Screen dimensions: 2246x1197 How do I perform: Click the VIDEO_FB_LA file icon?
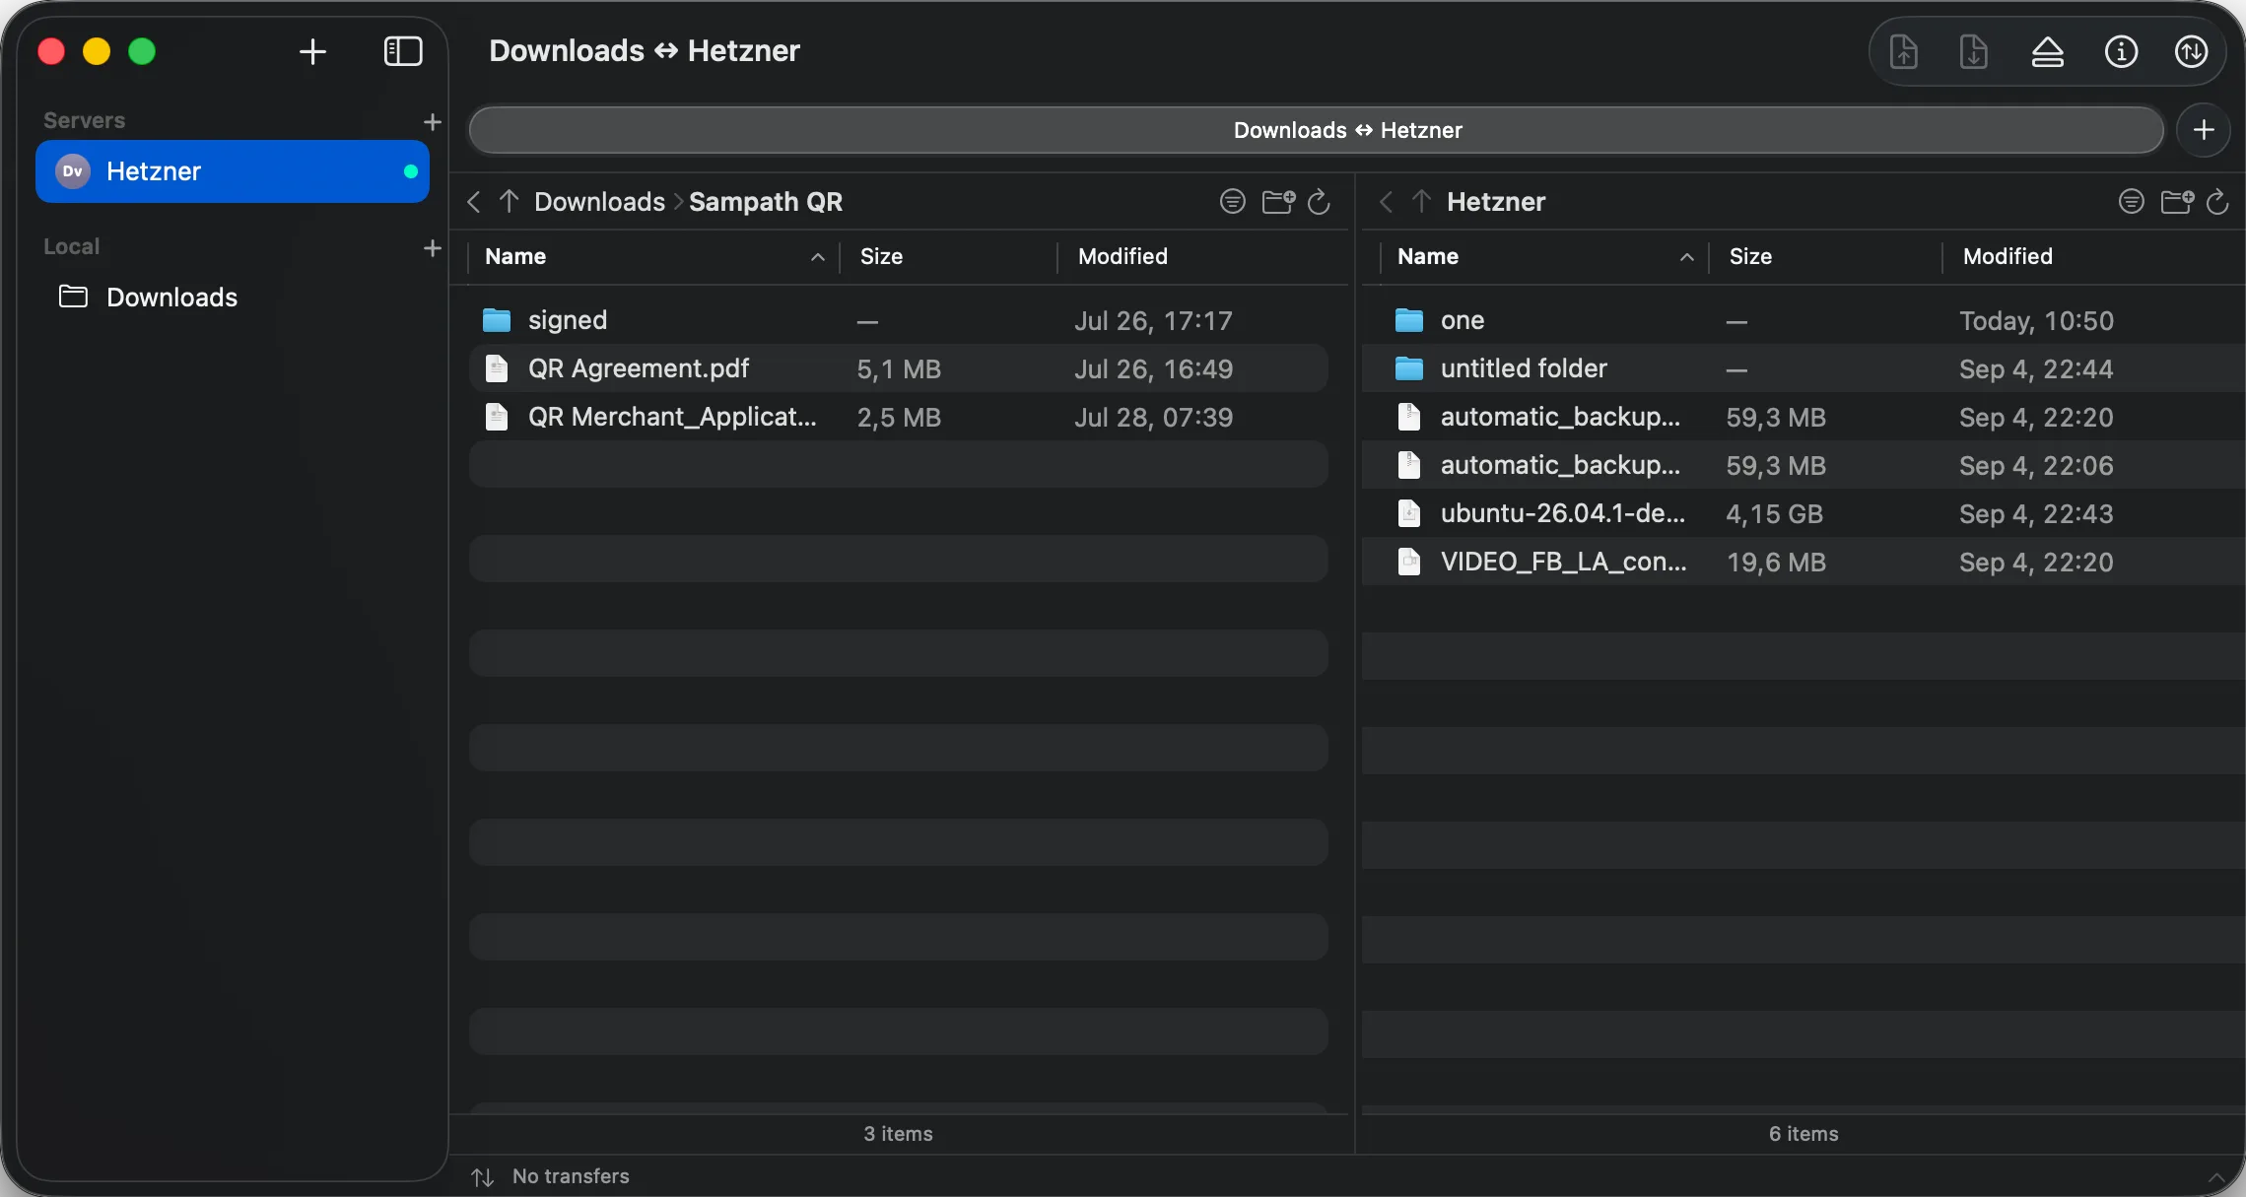pyautogui.click(x=1409, y=562)
